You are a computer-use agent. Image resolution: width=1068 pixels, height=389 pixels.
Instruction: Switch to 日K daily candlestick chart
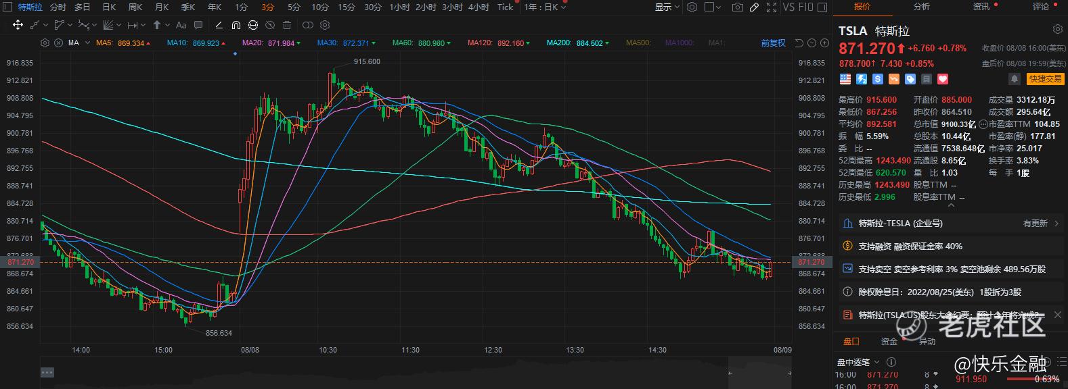pyautogui.click(x=108, y=7)
